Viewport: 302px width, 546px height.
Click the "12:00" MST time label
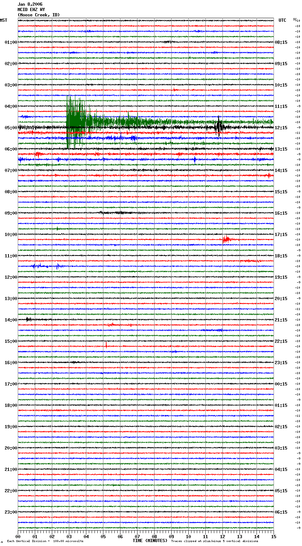pyautogui.click(x=11, y=277)
